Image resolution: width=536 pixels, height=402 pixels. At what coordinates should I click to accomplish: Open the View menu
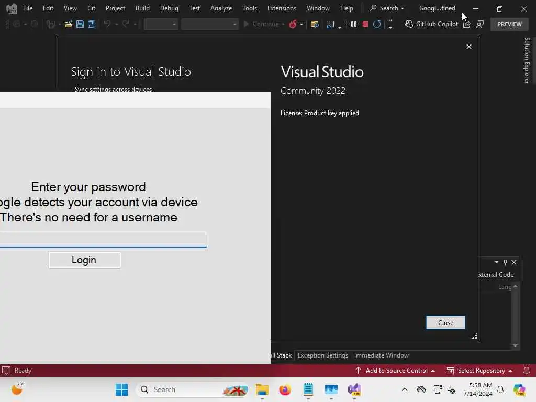[70, 8]
